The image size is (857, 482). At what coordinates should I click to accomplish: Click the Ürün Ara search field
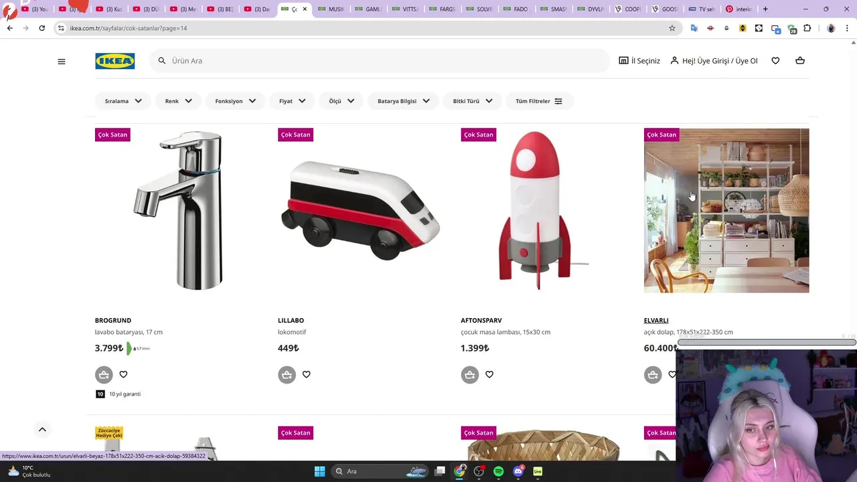click(380, 61)
